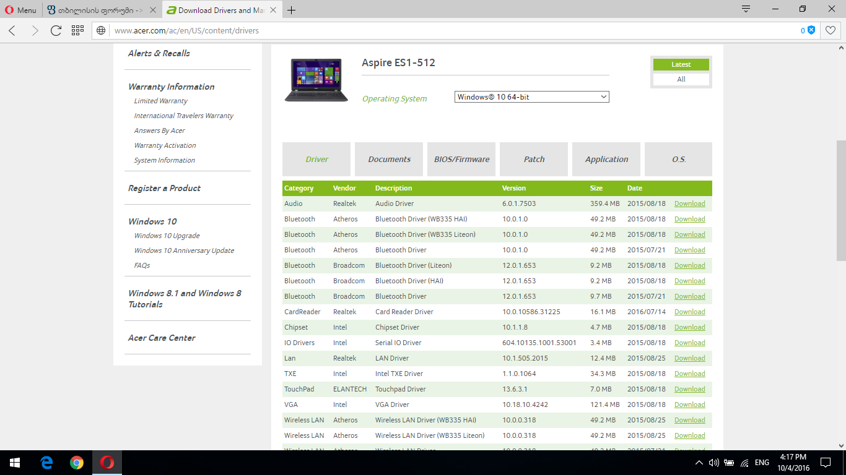Switch to the O.S. tab
This screenshot has height=475, width=846.
pos(679,159)
